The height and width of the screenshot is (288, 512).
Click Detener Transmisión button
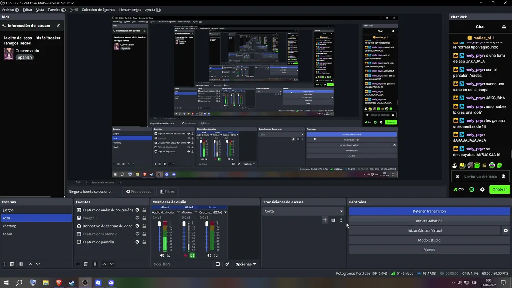pyautogui.click(x=429, y=211)
